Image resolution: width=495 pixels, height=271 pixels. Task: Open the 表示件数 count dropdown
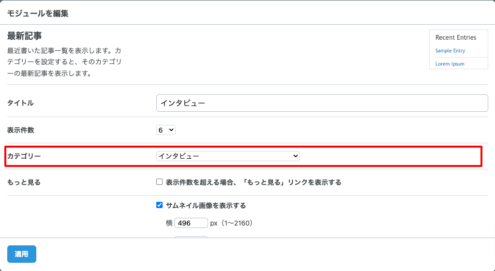(166, 130)
